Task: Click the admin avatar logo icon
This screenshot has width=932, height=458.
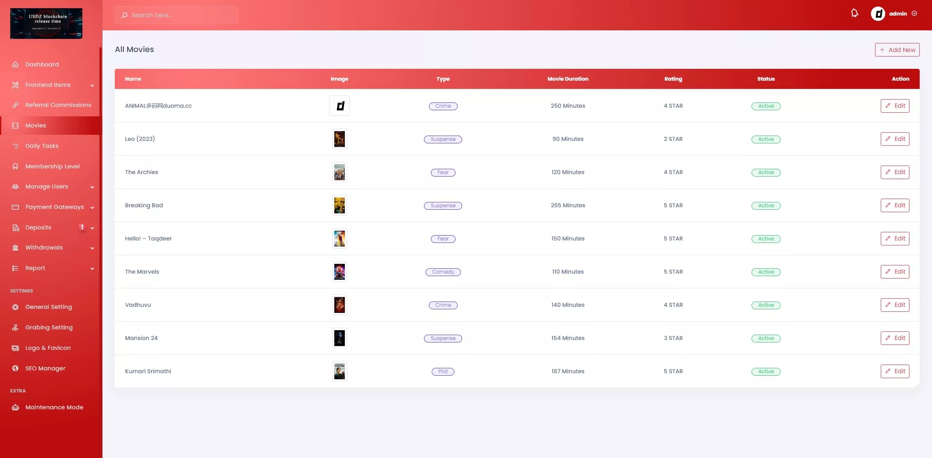Action: (x=878, y=14)
